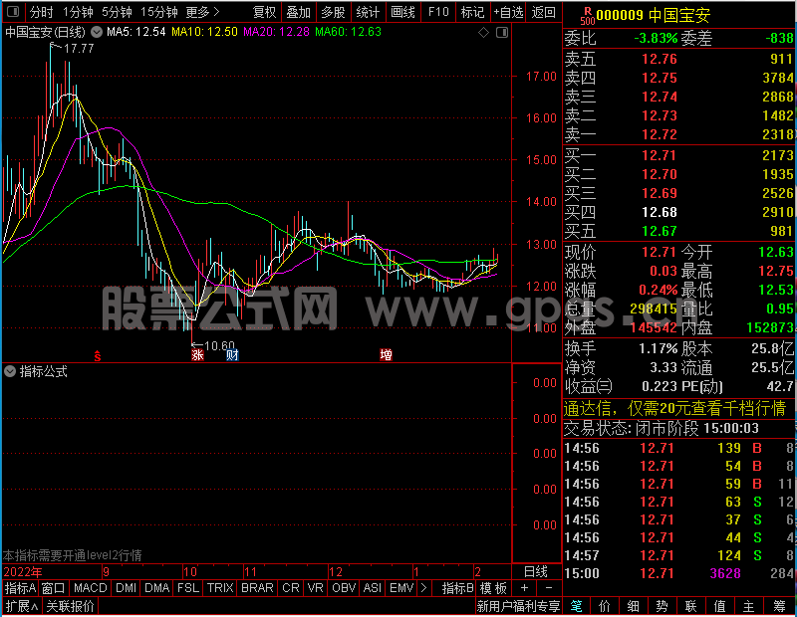
Task: Select the 细 detail tab
Action: point(633,606)
